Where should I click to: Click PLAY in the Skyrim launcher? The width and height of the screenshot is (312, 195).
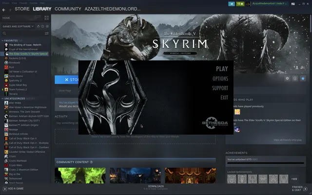pyautogui.click(x=222, y=69)
